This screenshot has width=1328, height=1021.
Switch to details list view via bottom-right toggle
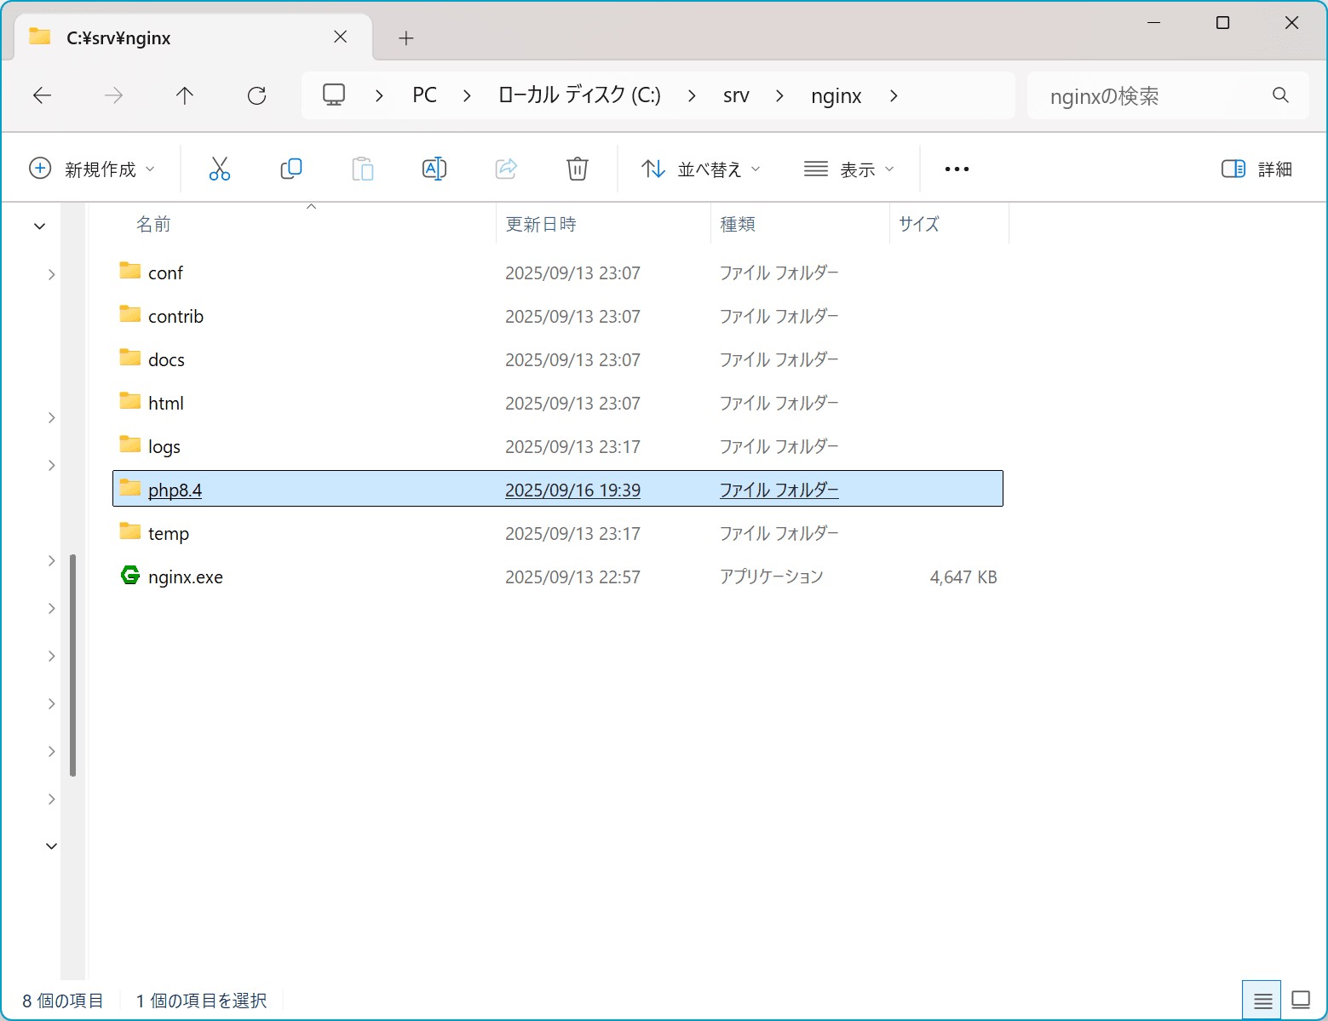pos(1262,1000)
